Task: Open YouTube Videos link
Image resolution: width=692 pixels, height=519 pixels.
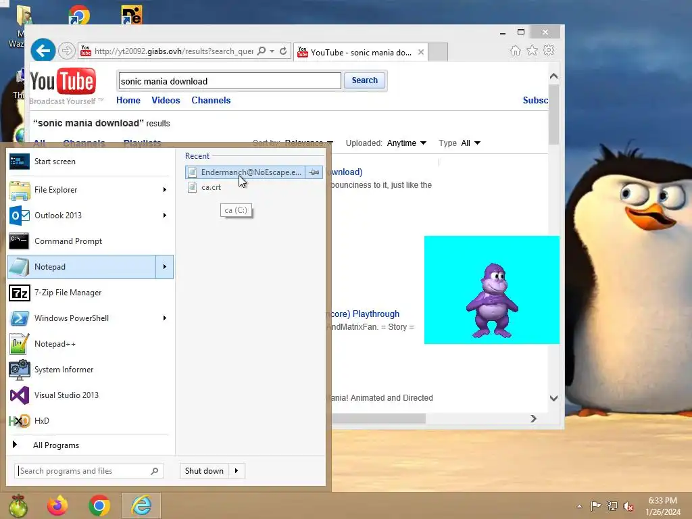Action: pos(166,100)
